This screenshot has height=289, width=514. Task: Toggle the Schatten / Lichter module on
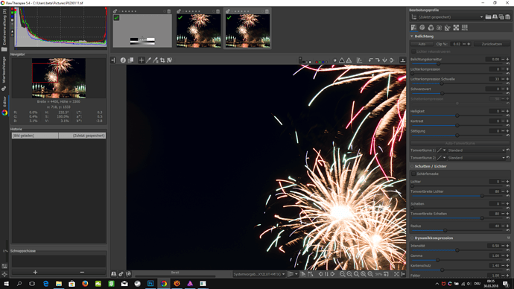click(x=412, y=166)
